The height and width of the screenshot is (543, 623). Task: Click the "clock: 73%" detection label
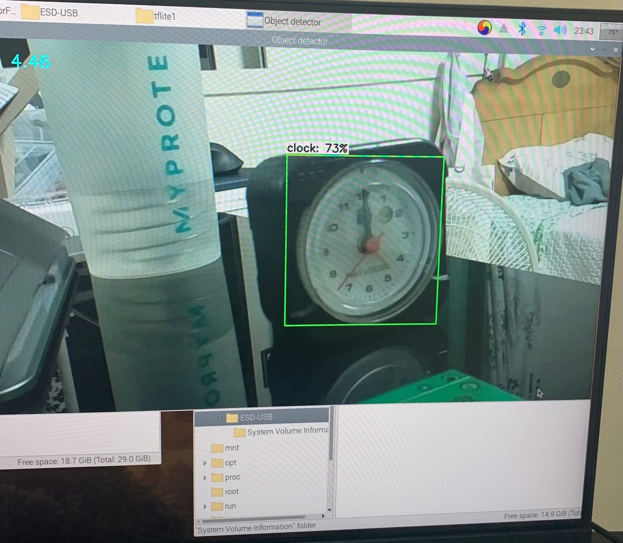[x=317, y=148]
